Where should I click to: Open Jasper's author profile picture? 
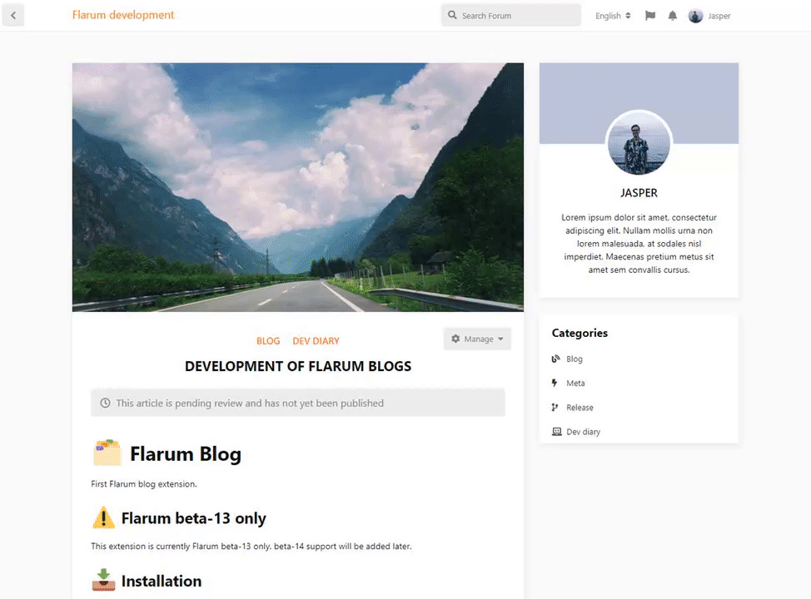click(639, 143)
